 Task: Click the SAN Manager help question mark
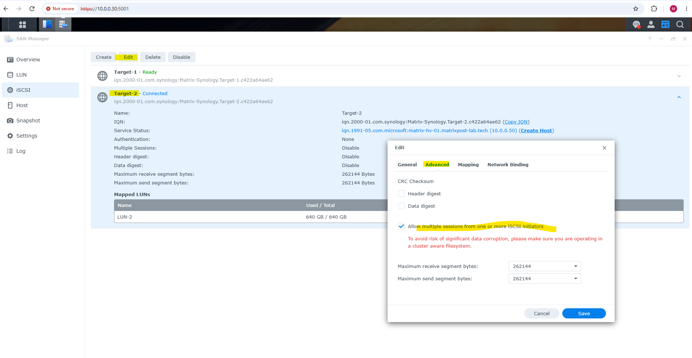tap(650, 39)
